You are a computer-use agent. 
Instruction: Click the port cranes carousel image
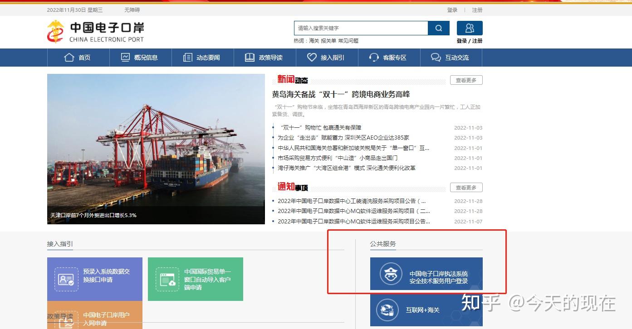pyautogui.click(x=156, y=149)
